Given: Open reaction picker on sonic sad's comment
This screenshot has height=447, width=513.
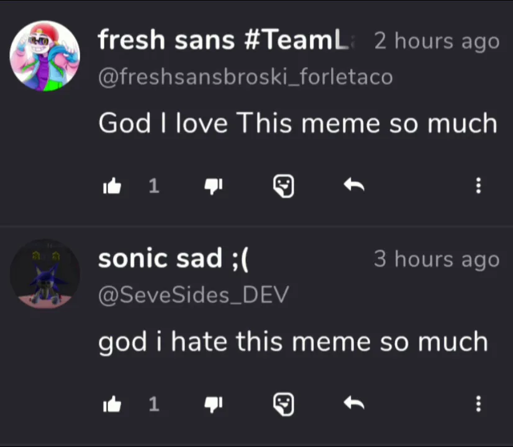Looking at the screenshot, I should [283, 405].
